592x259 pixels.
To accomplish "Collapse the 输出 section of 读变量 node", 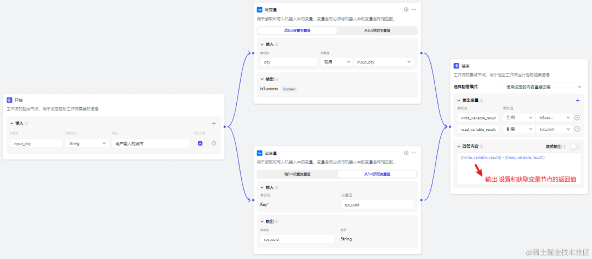I will [x=262, y=222].
